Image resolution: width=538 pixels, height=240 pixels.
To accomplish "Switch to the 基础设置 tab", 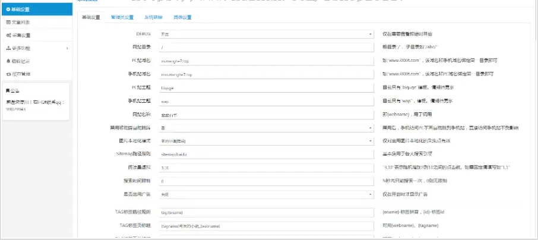I will 91,17.
